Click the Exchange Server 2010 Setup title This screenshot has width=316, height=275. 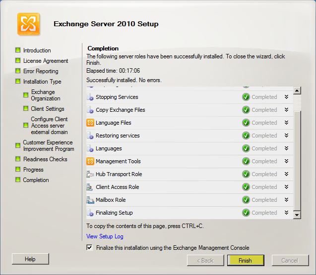[x=106, y=24]
